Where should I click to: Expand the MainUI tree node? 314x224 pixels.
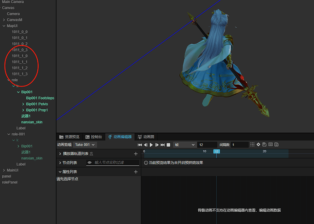click(x=4, y=170)
